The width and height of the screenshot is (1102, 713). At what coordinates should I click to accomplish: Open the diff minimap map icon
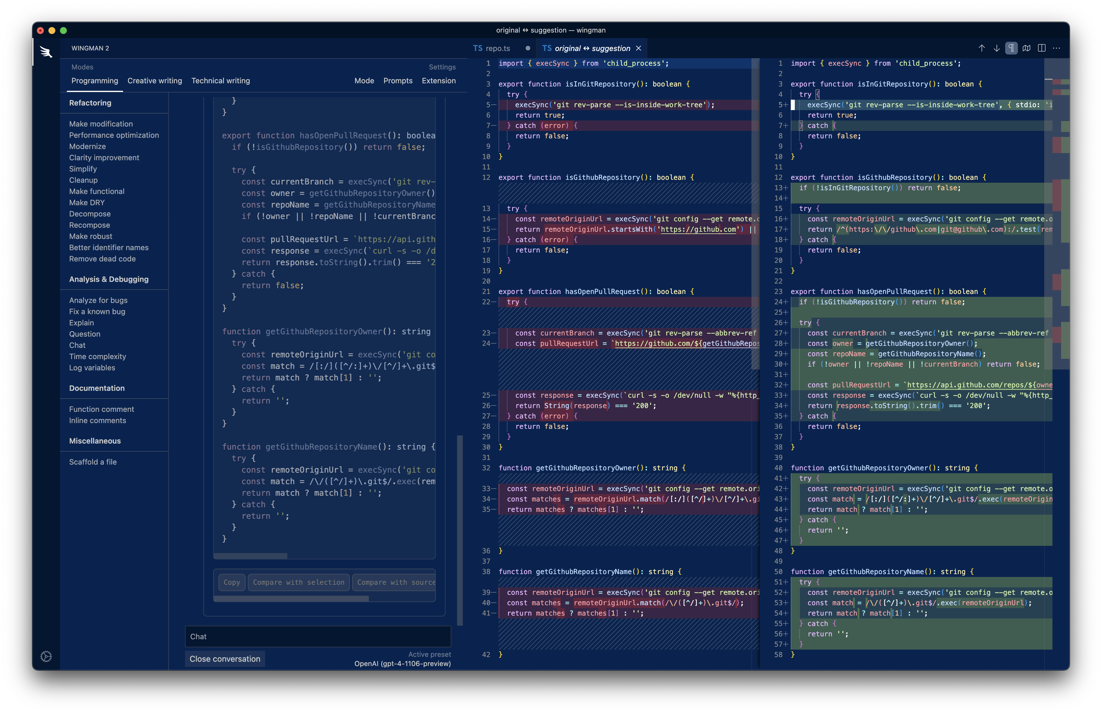click(x=1026, y=48)
